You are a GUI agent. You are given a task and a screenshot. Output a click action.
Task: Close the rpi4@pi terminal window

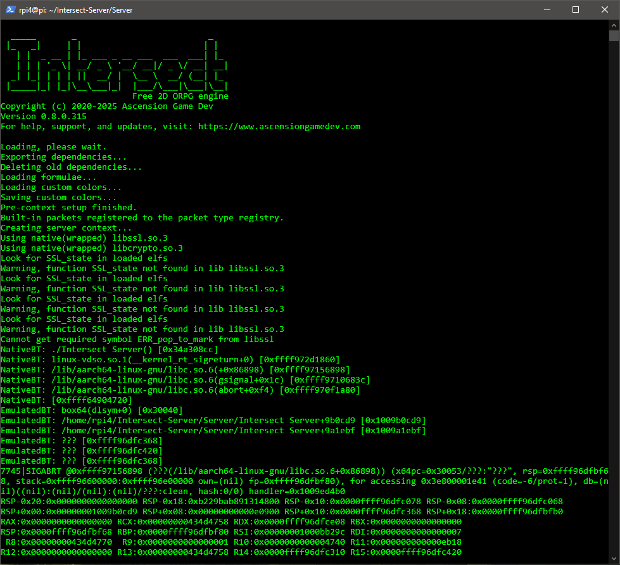(x=605, y=10)
